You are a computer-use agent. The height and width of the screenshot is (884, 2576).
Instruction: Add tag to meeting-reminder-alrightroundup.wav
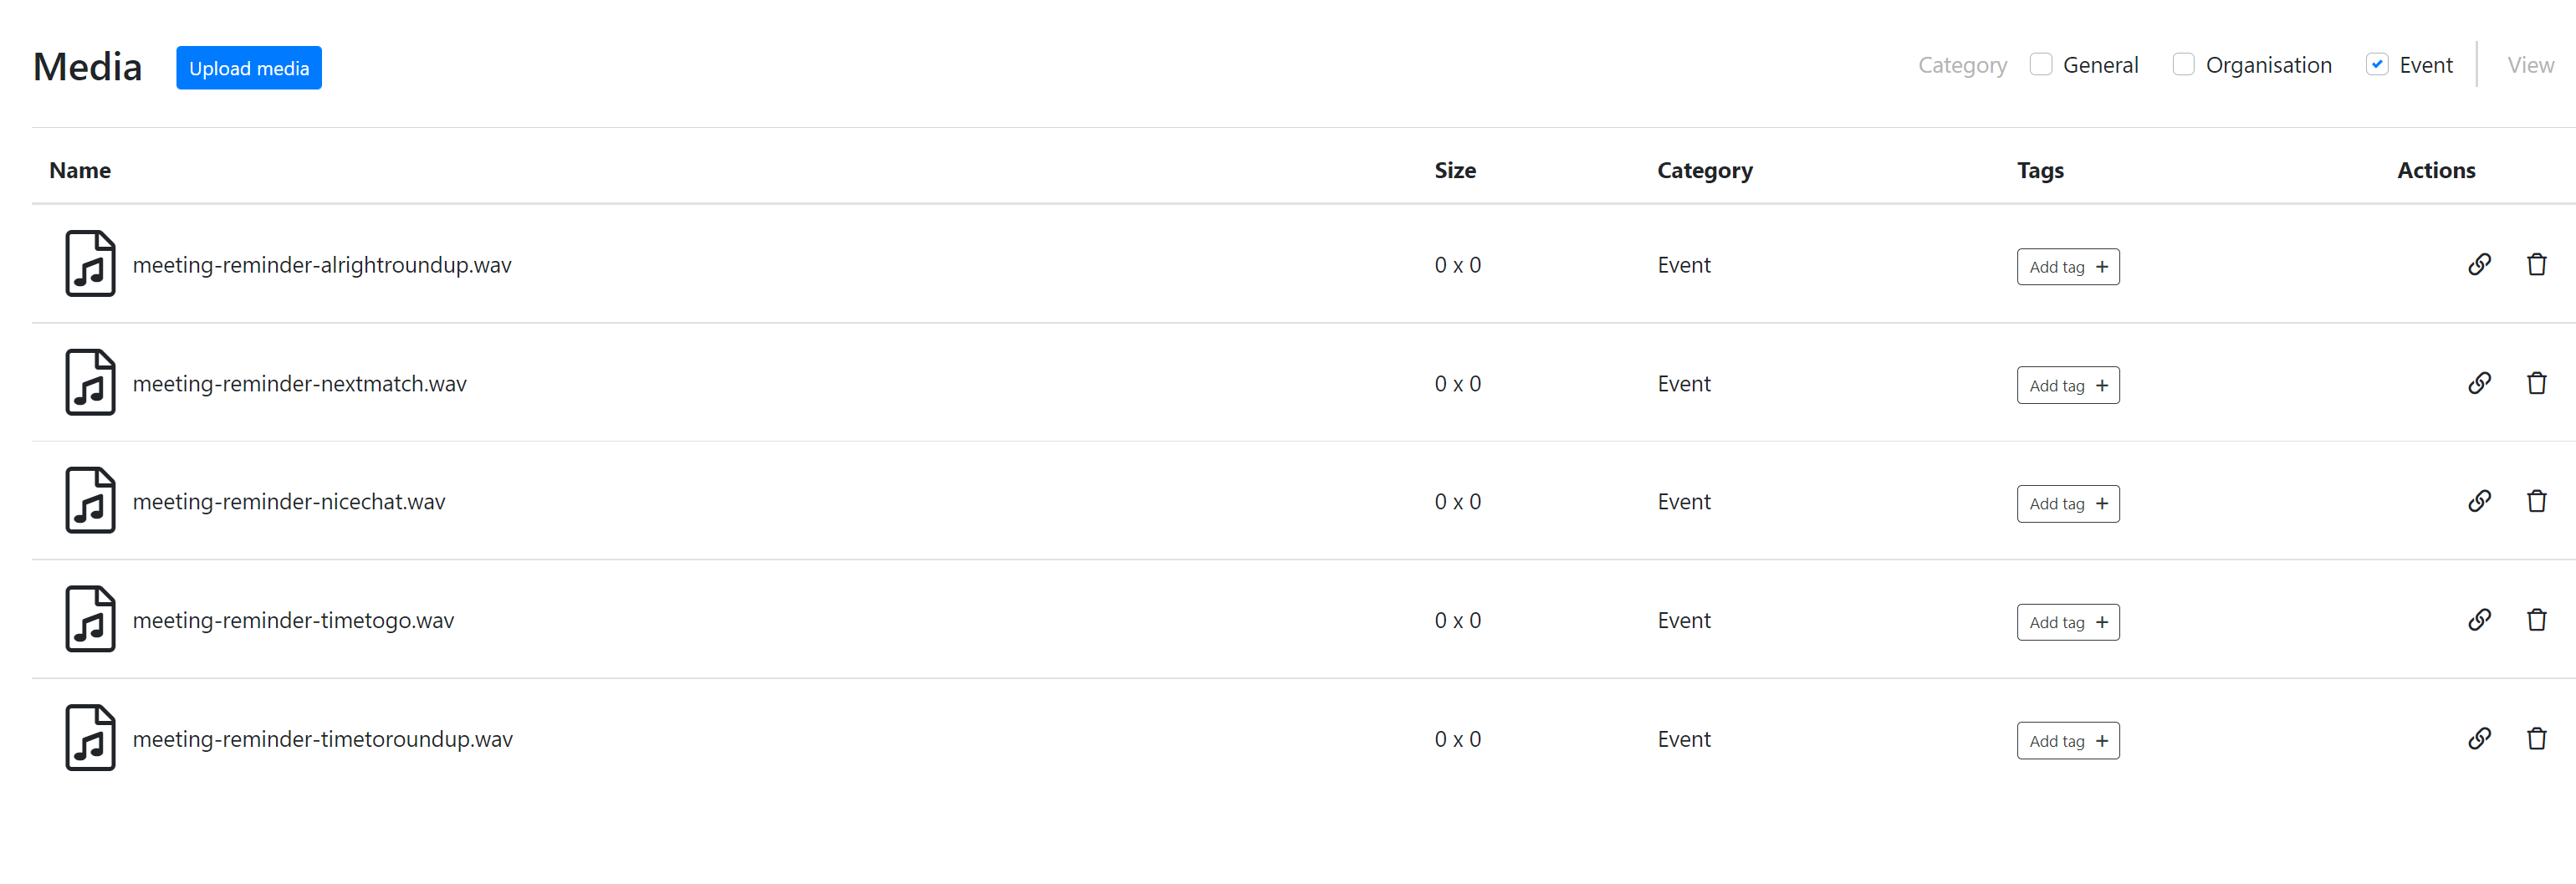(2067, 267)
